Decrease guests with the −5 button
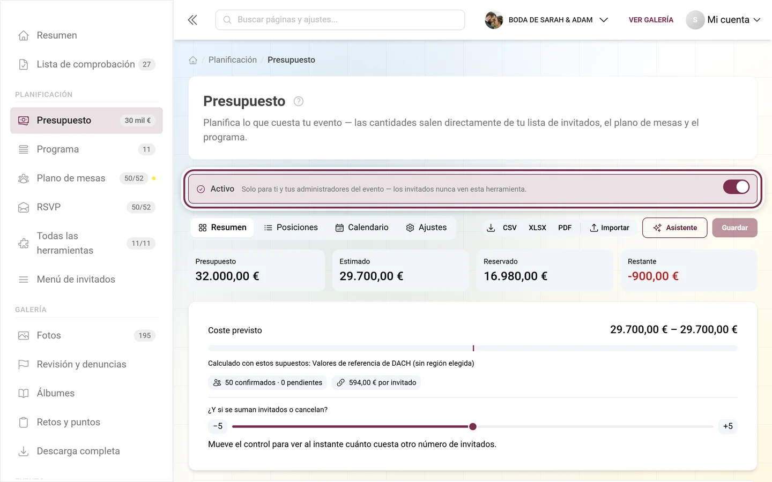The width and height of the screenshot is (772, 482). click(218, 426)
